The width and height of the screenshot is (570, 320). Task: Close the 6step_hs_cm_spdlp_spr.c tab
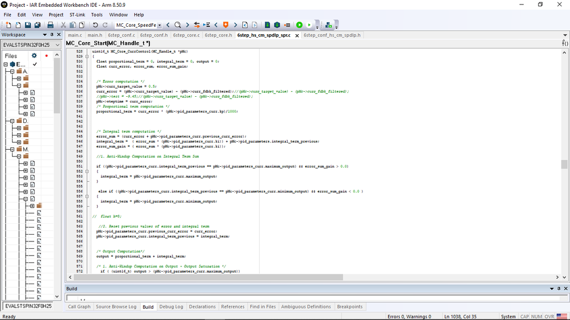[297, 35]
